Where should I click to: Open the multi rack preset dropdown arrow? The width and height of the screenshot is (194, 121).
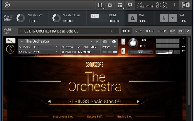21,31
